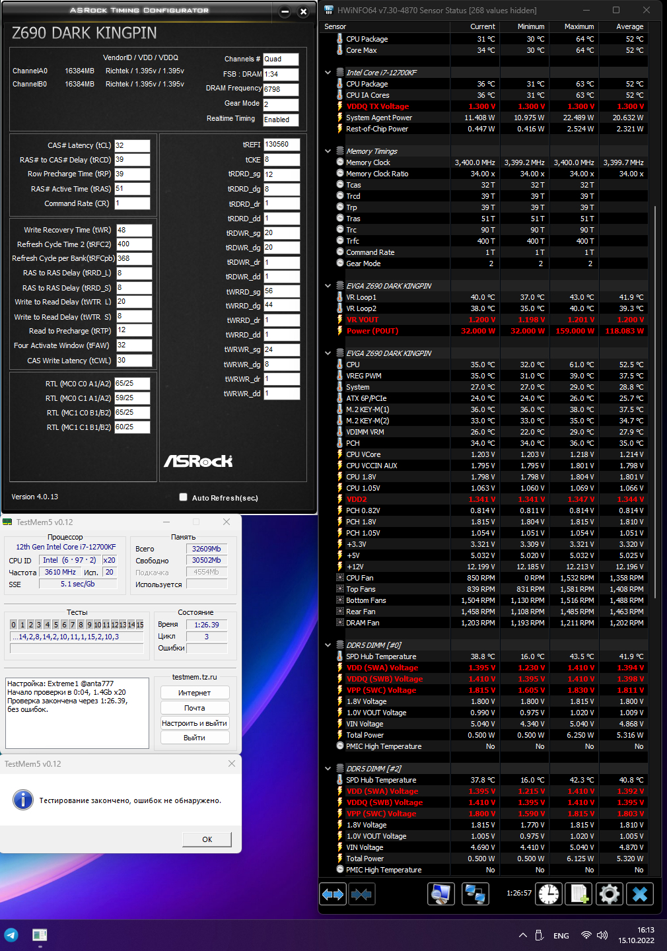The width and height of the screenshot is (667, 951).
Task: Collapse the DDR5 DIMM [#0] group
Action: (x=328, y=645)
